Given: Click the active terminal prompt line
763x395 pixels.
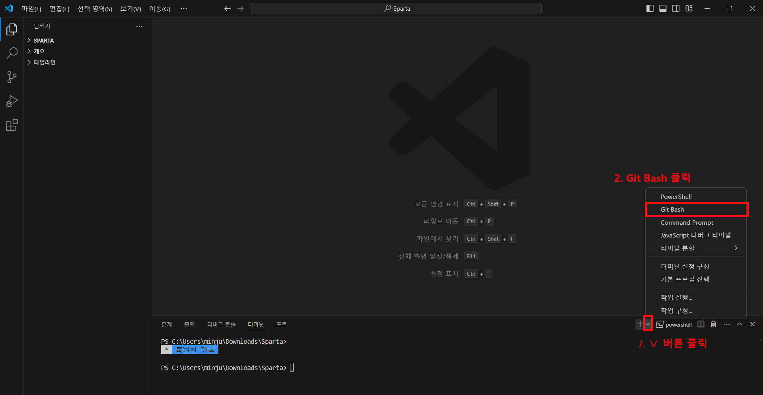Looking at the screenshot, I should pyautogui.click(x=228, y=368).
